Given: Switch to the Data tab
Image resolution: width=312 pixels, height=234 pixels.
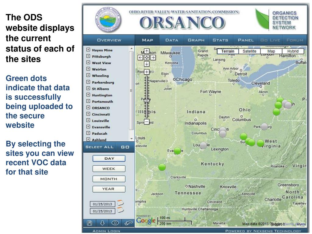Looking at the screenshot, I should tap(172, 40).
